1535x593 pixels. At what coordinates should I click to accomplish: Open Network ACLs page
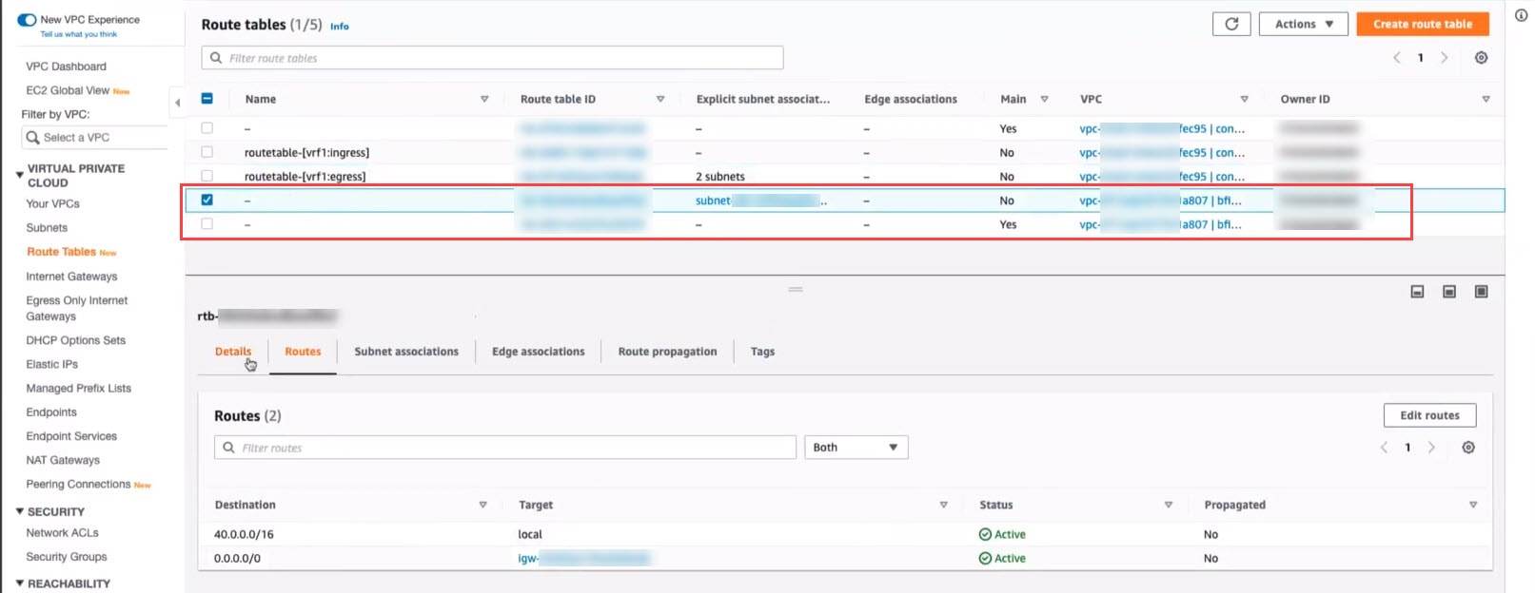coord(63,533)
